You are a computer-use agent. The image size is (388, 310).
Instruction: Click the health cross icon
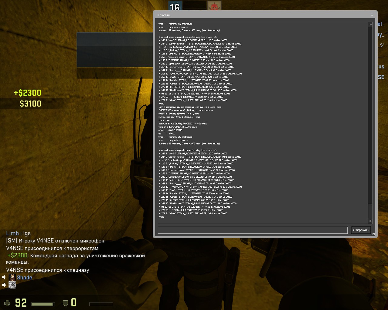coord(7,303)
